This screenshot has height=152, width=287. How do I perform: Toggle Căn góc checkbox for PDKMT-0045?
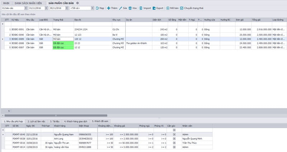coord(174,134)
